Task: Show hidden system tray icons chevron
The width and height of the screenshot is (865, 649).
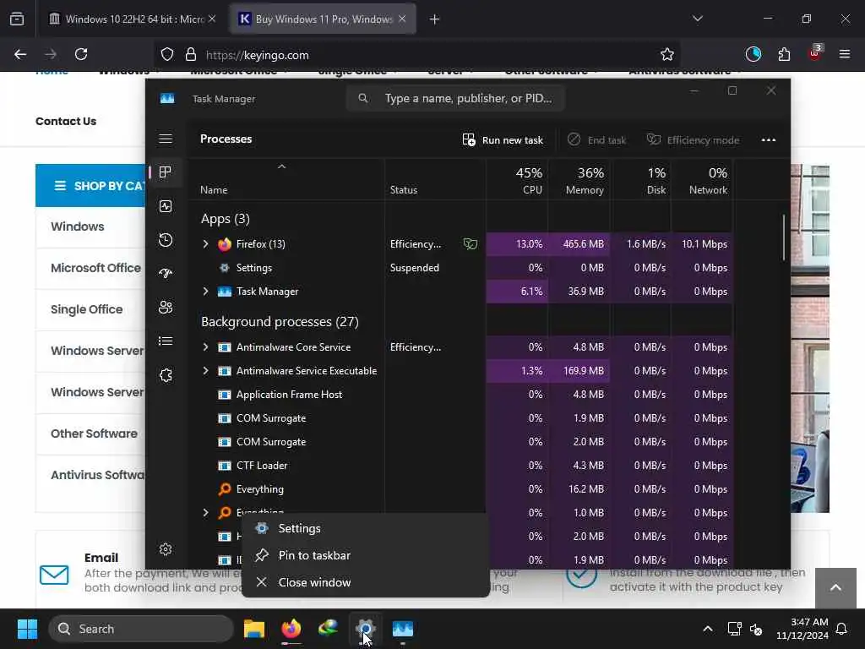Action: (708, 629)
